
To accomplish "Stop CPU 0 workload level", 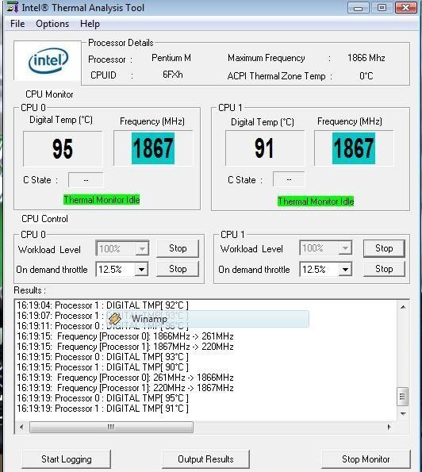I will pyautogui.click(x=178, y=248).
